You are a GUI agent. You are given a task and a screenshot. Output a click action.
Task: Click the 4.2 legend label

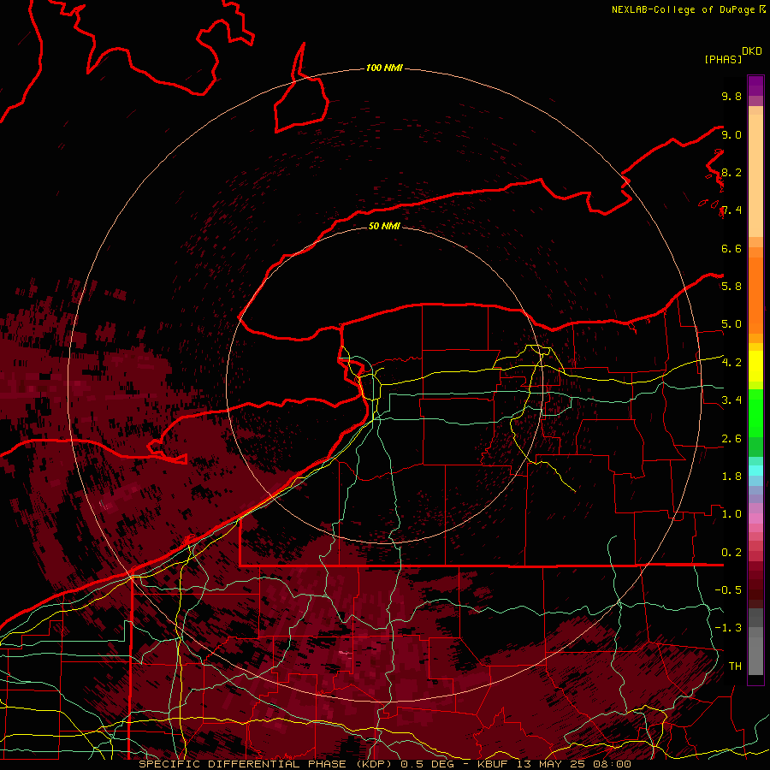731,363
